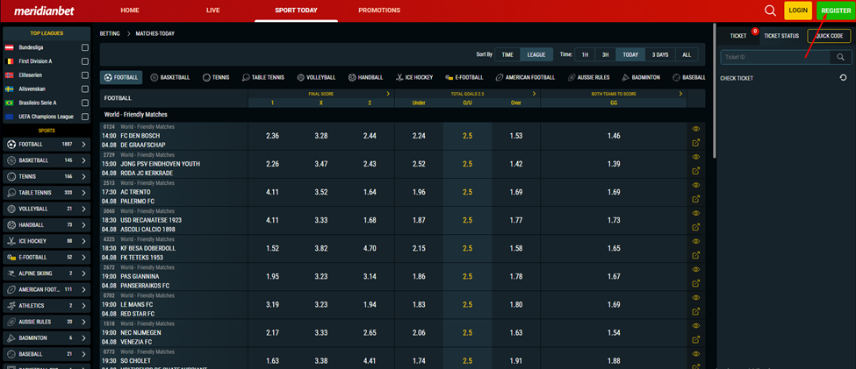The image size is (856, 369).
Task: Pick Over odds 1.91 for SO Cholet match
Action: click(516, 360)
